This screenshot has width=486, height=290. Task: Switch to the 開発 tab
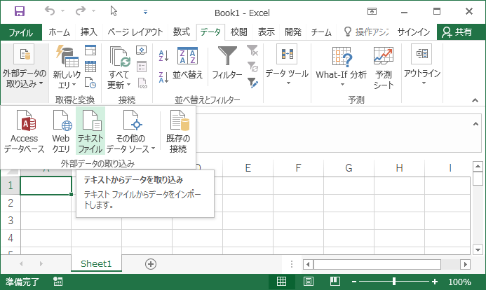pyautogui.click(x=293, y=32)
